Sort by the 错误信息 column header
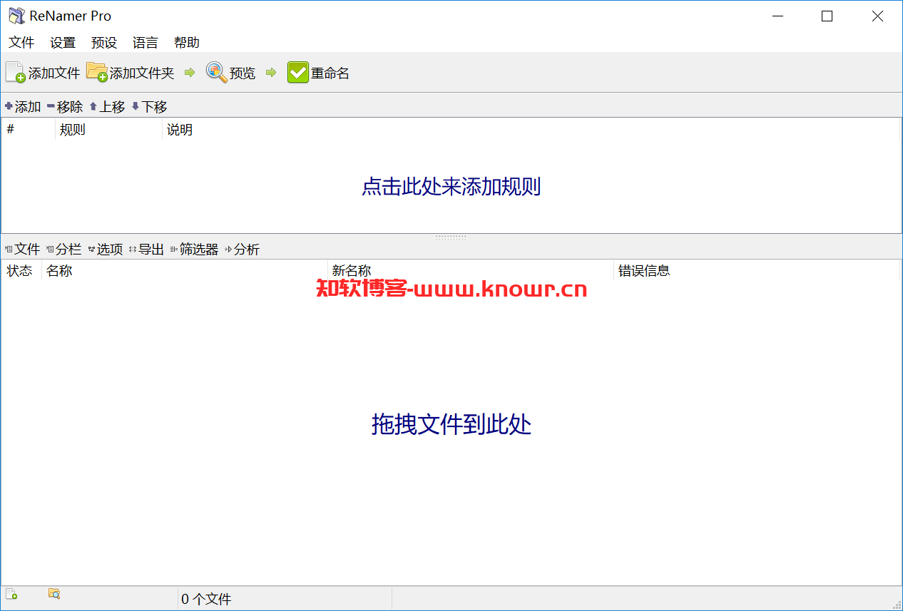903x611 pixels. pyautogui.click(x=756, y=271)
